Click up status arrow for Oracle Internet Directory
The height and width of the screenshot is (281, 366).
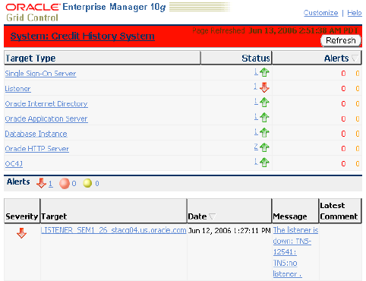(264, 103)
